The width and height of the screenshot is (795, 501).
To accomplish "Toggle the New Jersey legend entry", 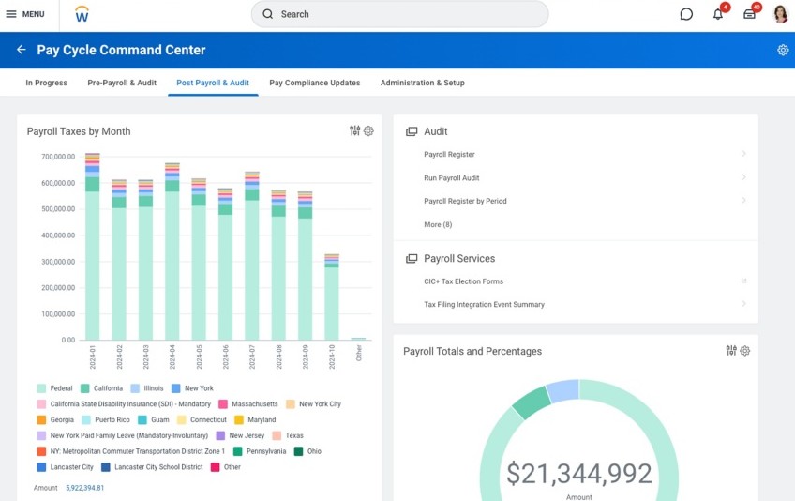I will (240, 435).
